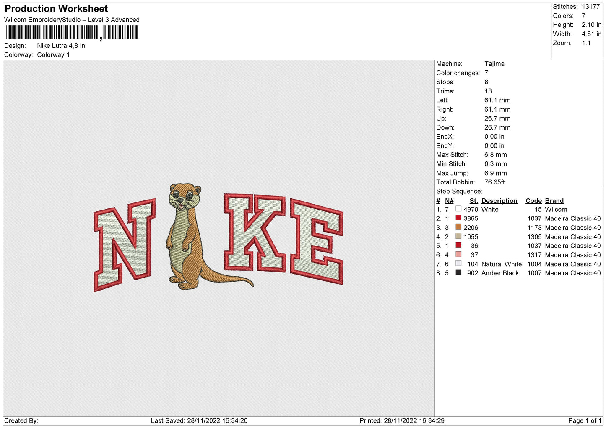Click the stitch count '2206'
This screenshot has width=606, height=428.
point(471,228)
